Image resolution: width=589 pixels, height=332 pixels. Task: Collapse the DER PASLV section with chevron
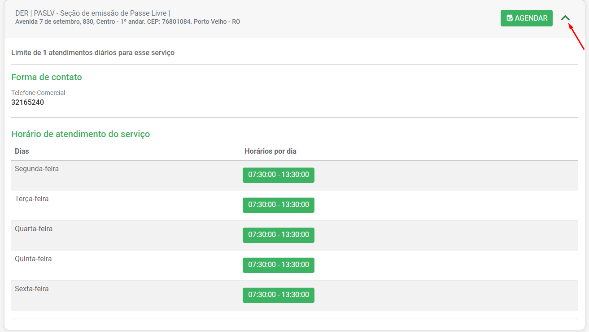(x=565, y=18)
